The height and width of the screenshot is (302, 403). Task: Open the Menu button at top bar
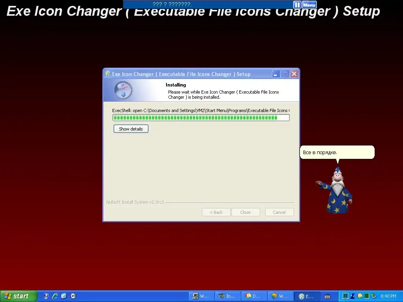(309, 5)
